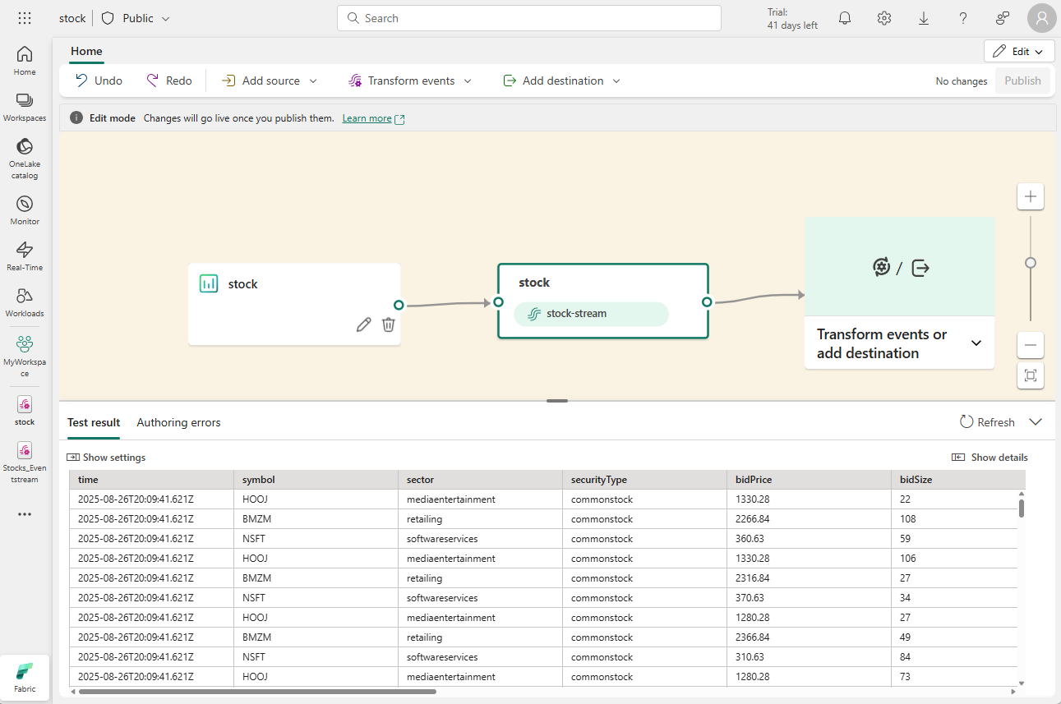Click the pencil edit icon on stock source node
Image resolution: width=1061 pixels, height=704 pixels.
click(x=363, y=324)
